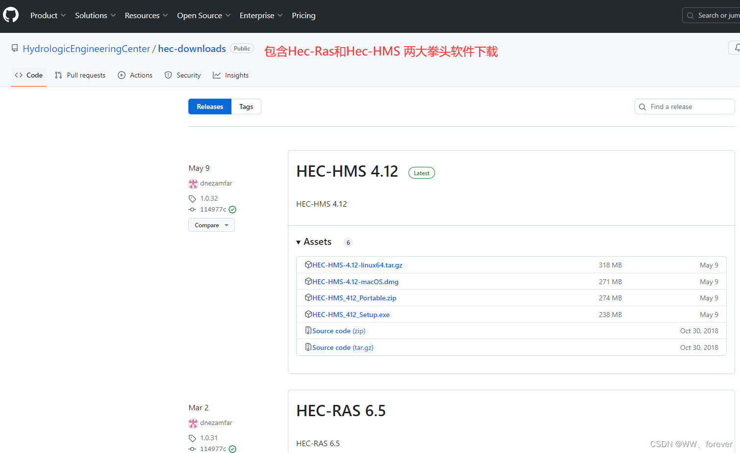Open the Security tab

click(182, 75)
